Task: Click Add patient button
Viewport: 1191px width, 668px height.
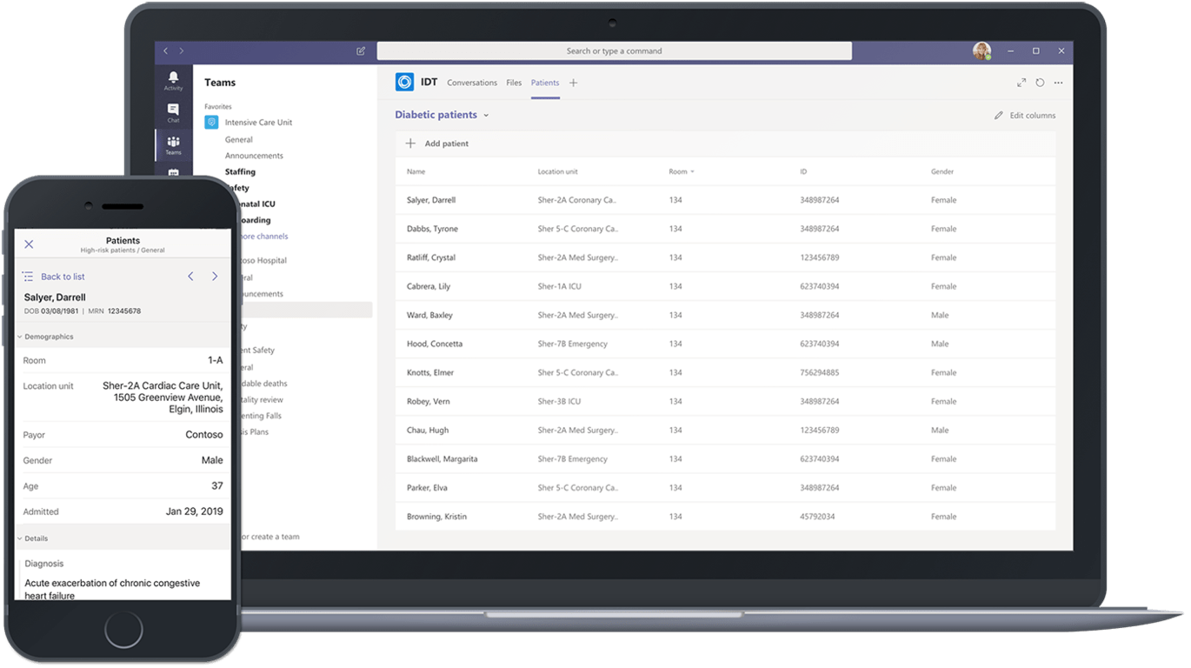Action: coord(437,144)
